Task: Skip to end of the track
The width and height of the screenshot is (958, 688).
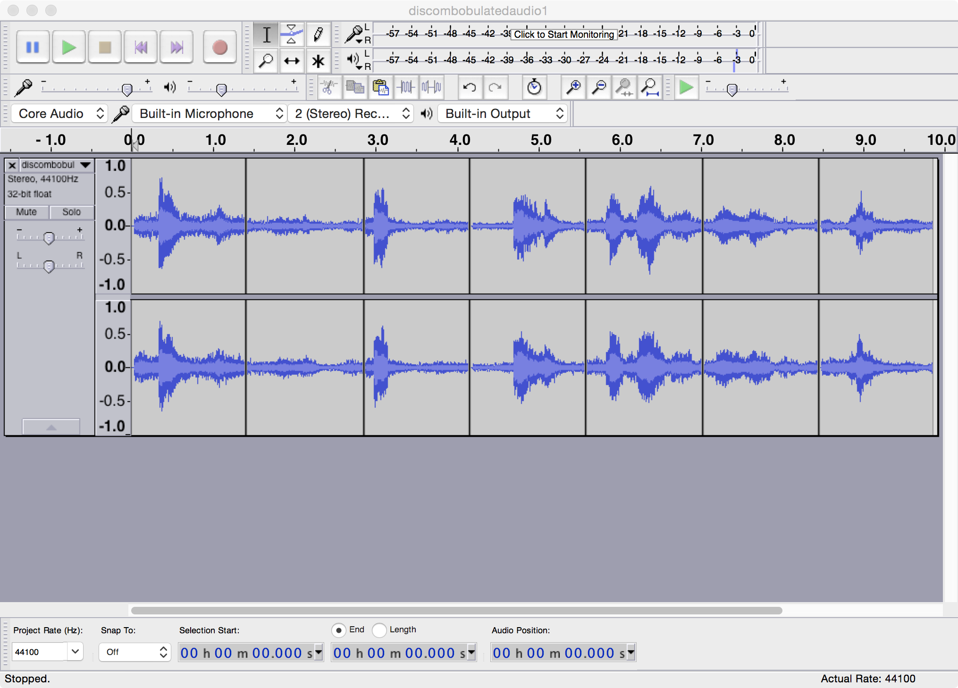Action: click(176, 47)
